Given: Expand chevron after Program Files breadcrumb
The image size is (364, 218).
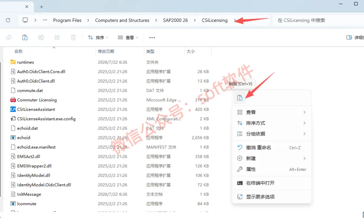Looking at the screenshot, I should tap(88, 20).
